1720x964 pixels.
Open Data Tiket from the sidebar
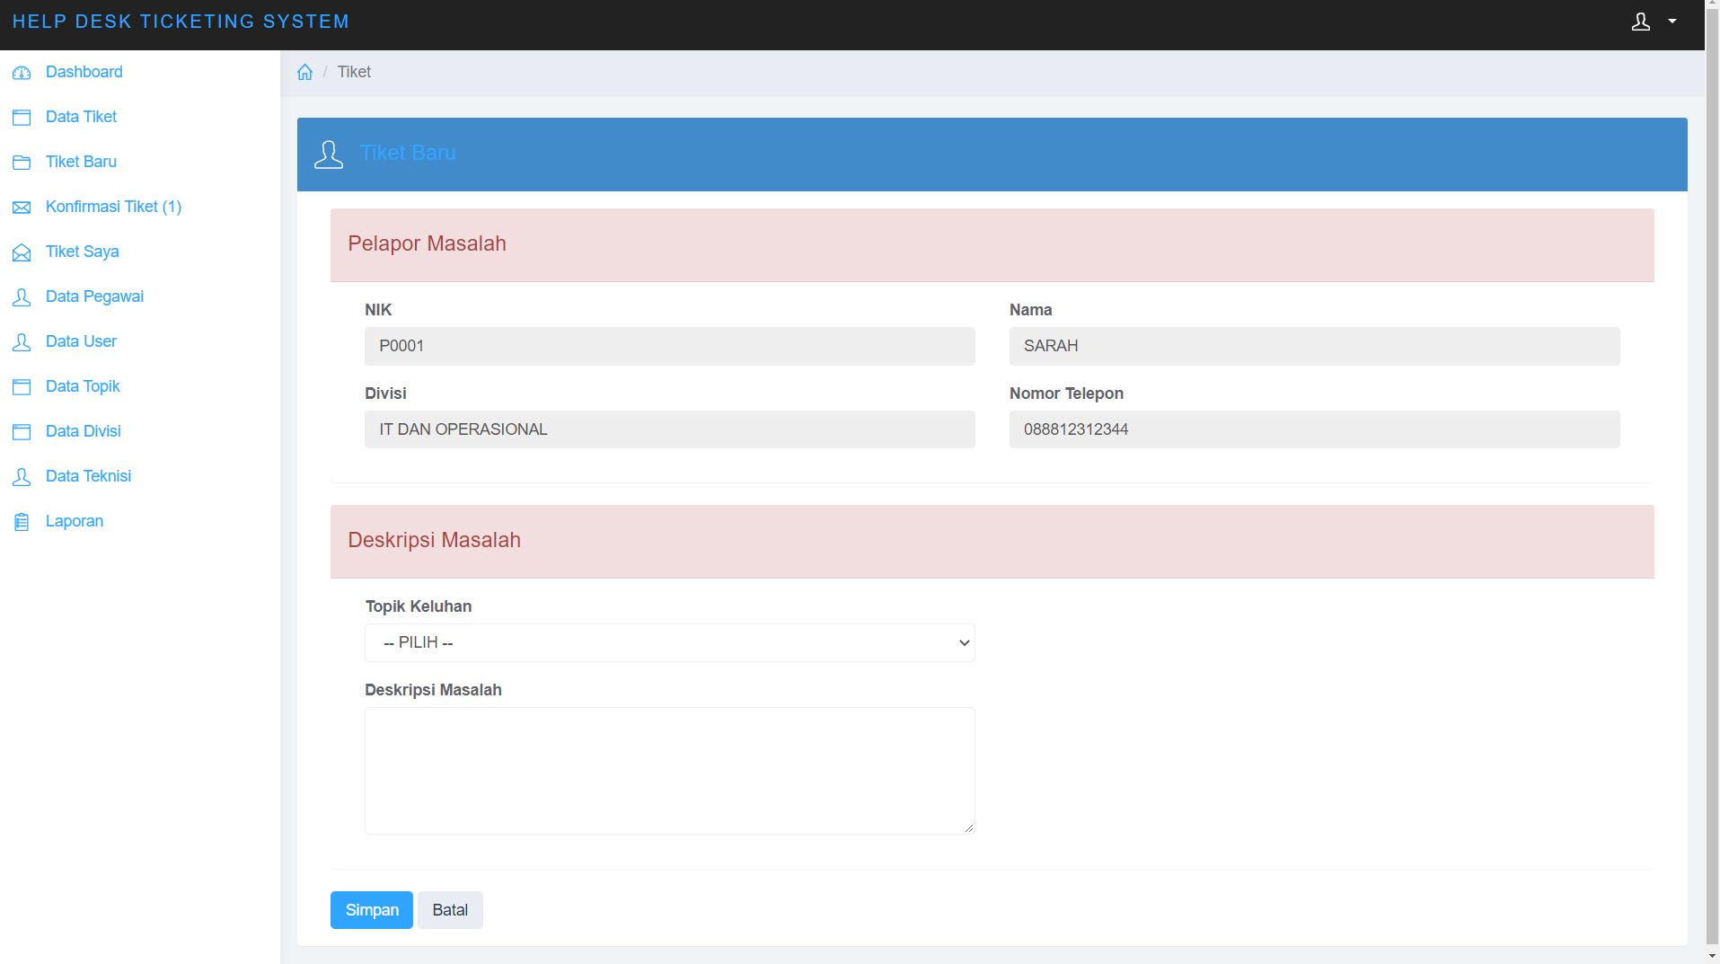pos(81,117)
